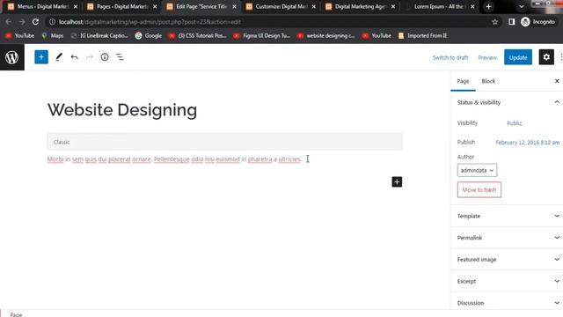Open the document details info icon
Screen dimensions: 563x317
[x=105, y=57]
